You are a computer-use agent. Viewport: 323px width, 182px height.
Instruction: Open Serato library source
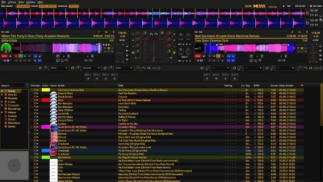pyautogui.click(x=11, y=126)
